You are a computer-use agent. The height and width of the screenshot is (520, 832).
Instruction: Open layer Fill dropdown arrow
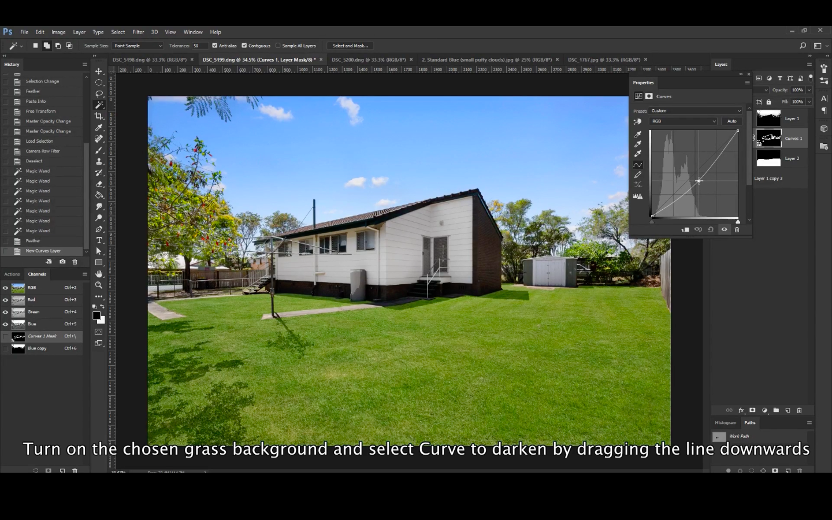(x=809, y=102)
